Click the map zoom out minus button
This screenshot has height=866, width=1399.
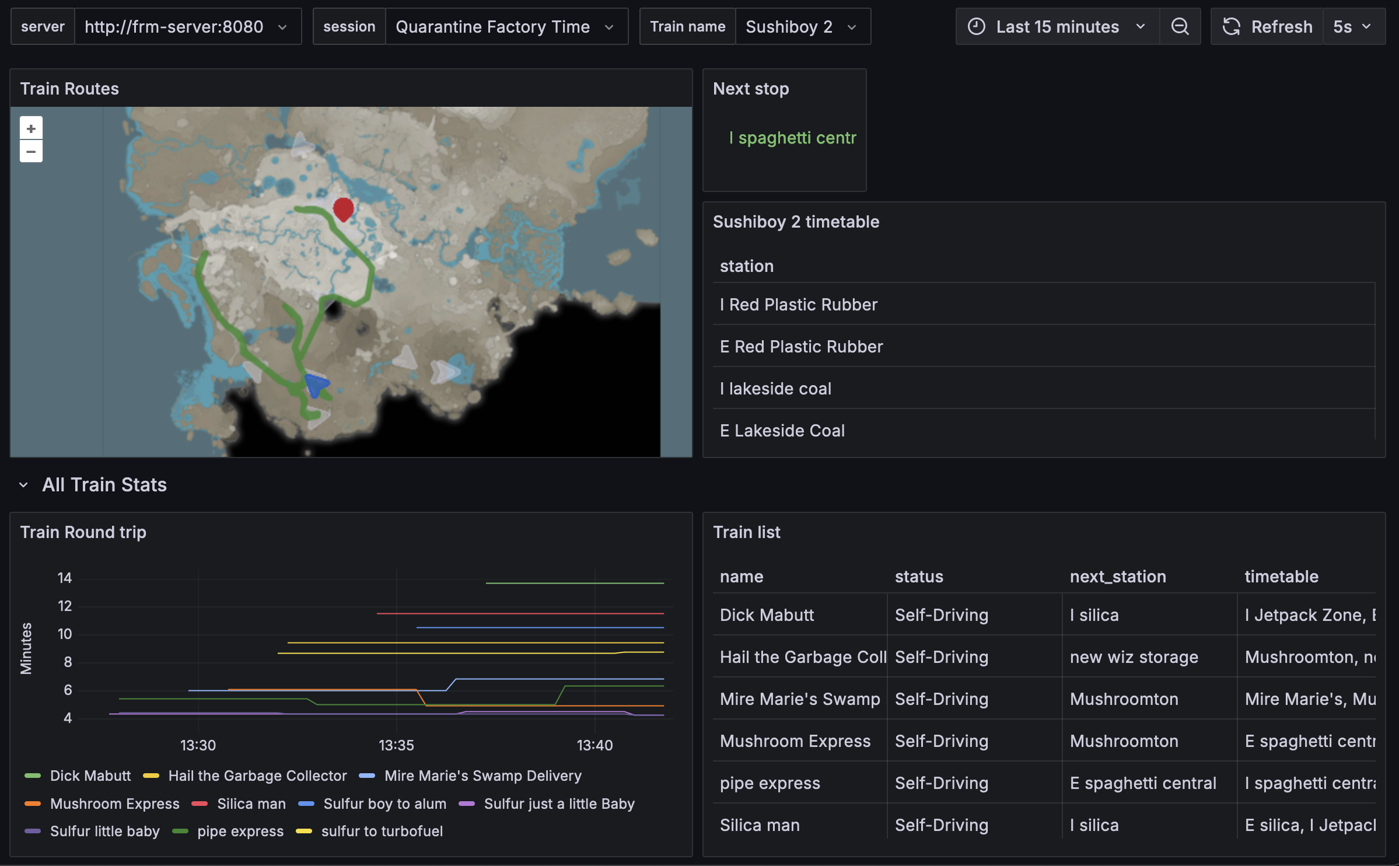click(31, 152)
